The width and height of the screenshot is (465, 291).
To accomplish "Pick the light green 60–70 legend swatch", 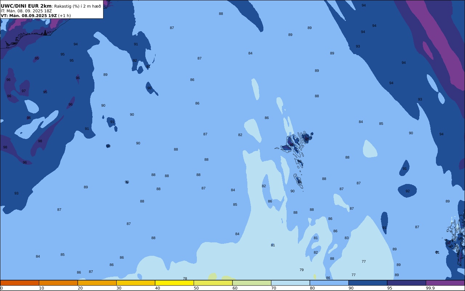I will [252, 283].
